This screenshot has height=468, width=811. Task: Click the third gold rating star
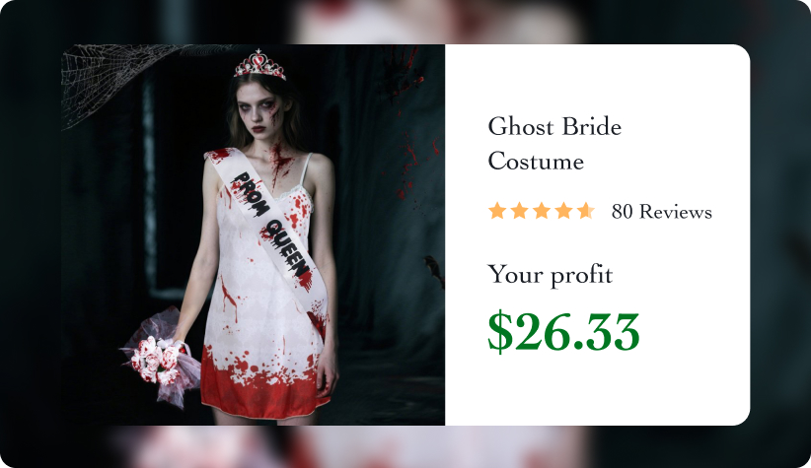pos(542,211)
